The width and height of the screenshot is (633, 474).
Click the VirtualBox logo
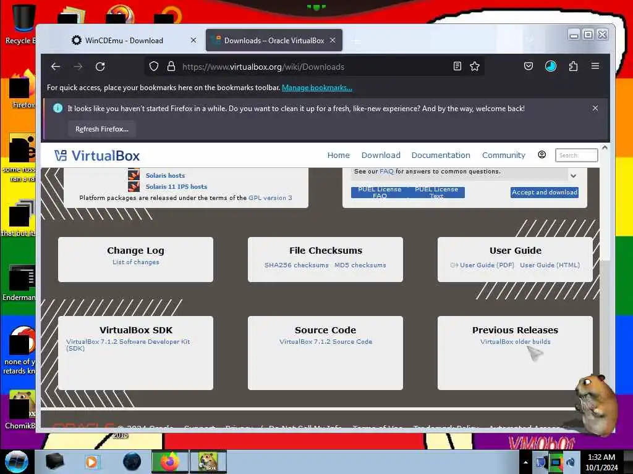click(x=97, y=156)
